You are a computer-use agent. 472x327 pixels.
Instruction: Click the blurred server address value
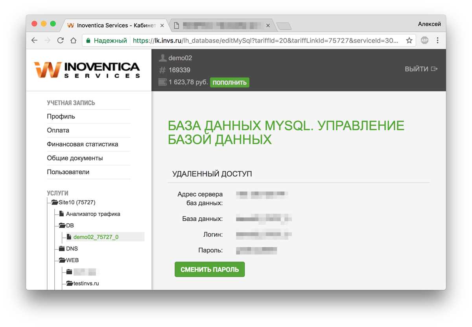pyautogui.click(x=262, y=194)
